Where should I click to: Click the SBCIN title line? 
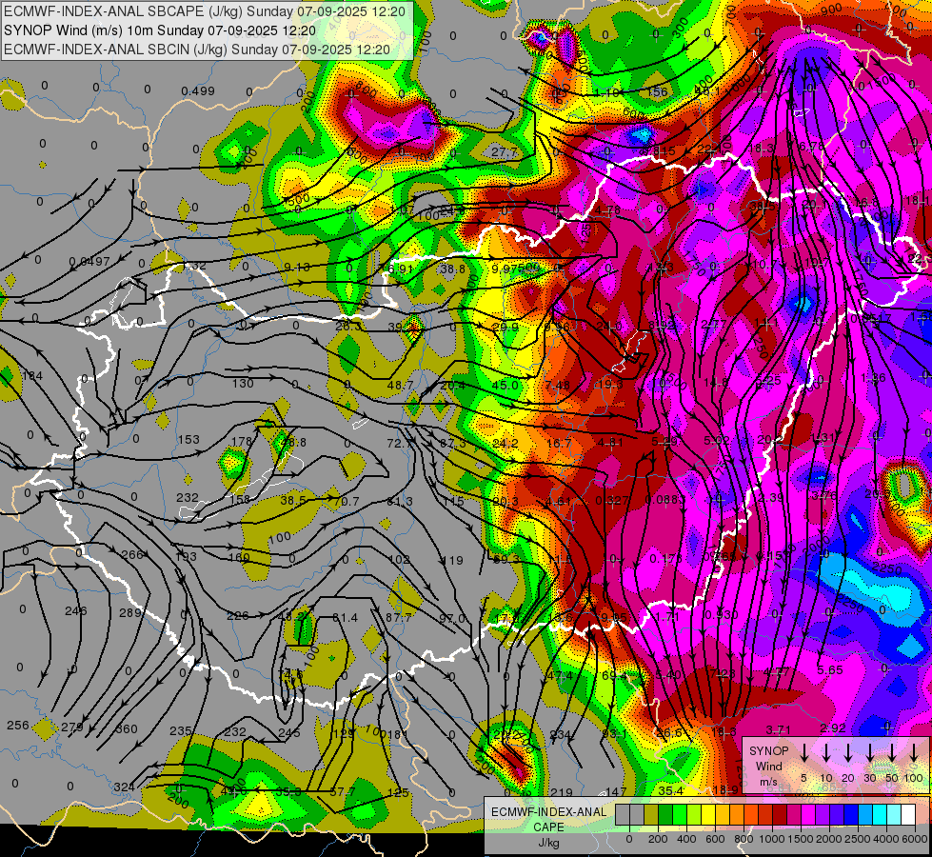coord(197,50)
